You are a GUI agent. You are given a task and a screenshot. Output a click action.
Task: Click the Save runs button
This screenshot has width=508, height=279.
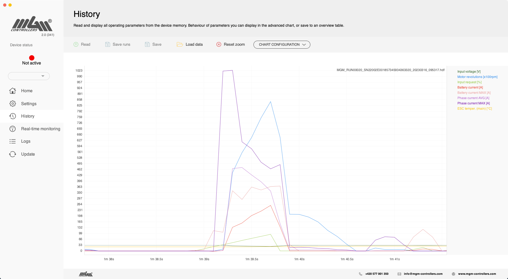[118, 44]
